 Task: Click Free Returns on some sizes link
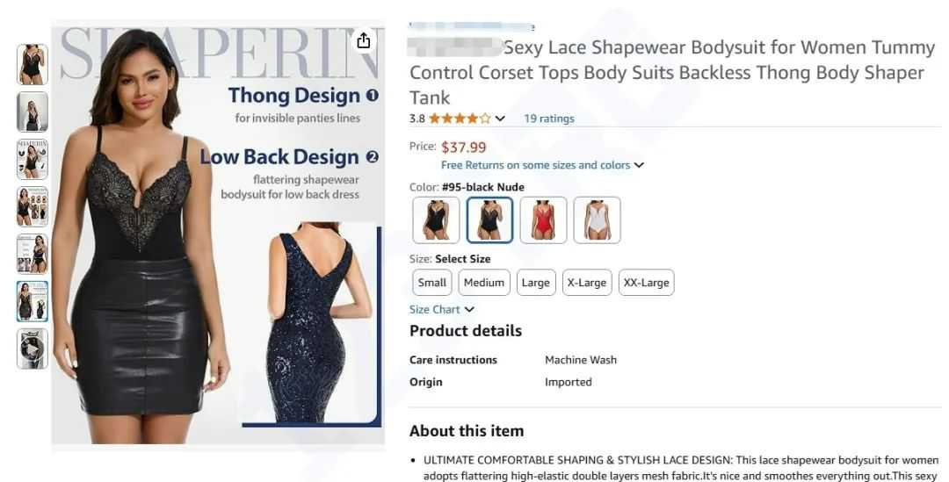[x=536, y=165]
